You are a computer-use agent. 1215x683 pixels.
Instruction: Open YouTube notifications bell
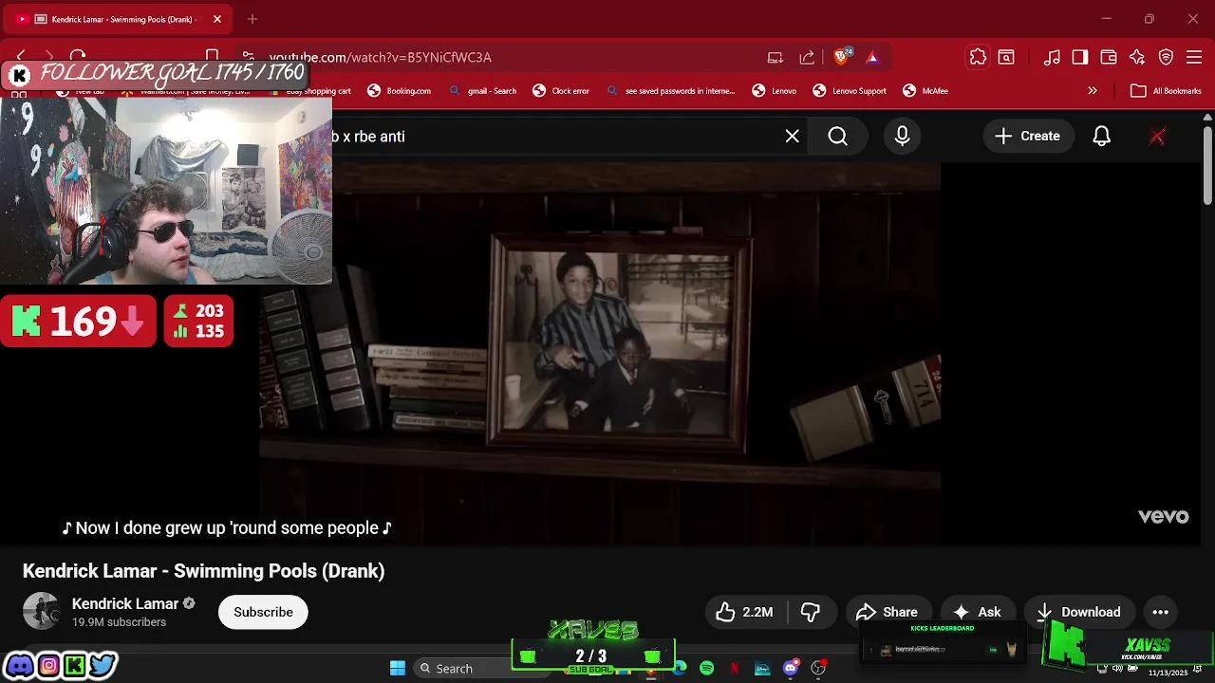point(1101,137)
